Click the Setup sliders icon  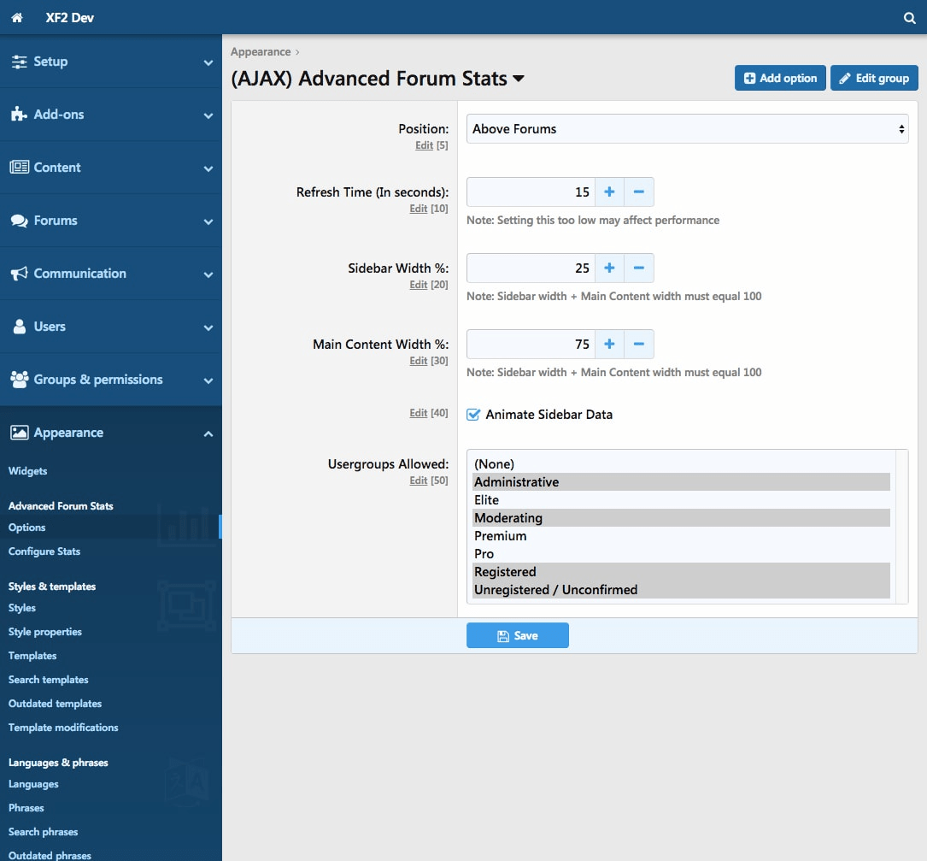19,62
